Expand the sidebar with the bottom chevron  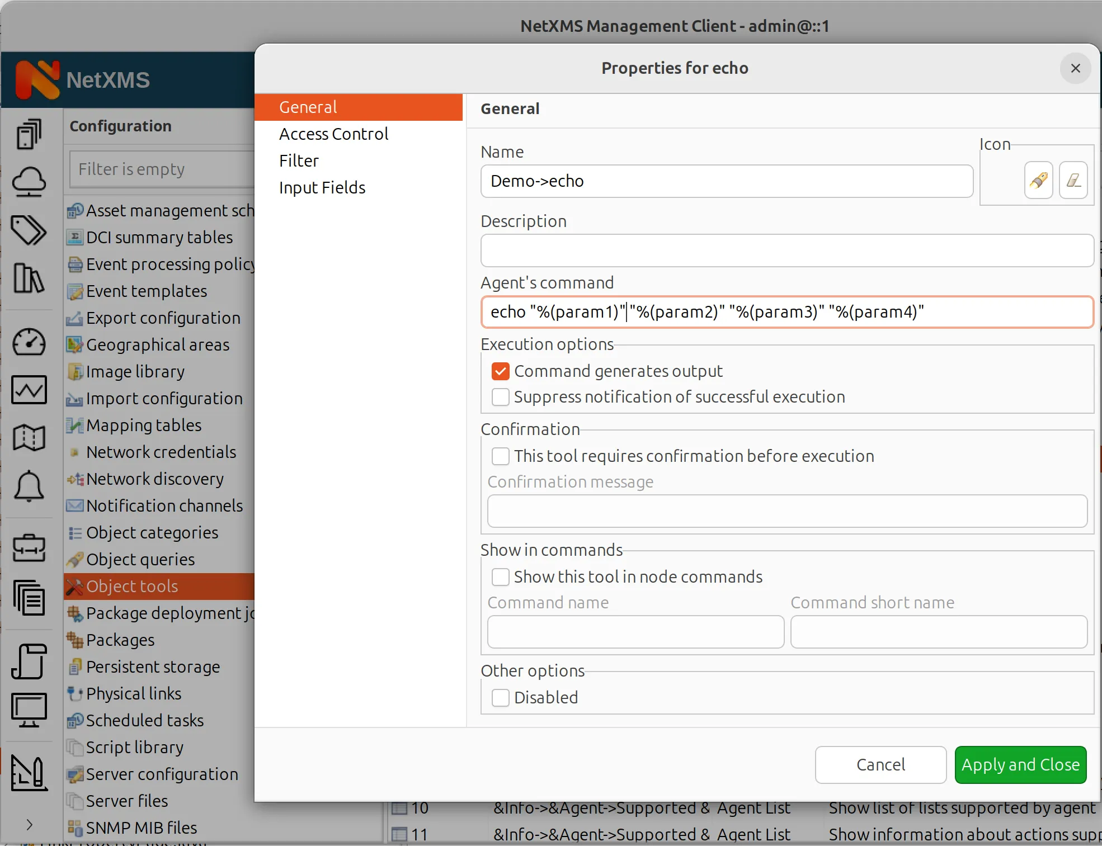pyautogui.click(x=29, y=825)
